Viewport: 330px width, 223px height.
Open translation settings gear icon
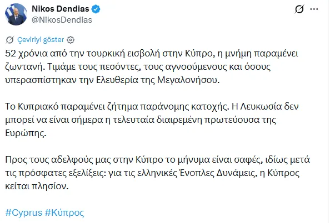(71, 40)
